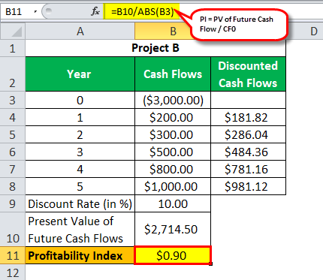Select row 3 header
The height and width of the screenshot is (280, 323).
pos(13,100)
